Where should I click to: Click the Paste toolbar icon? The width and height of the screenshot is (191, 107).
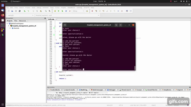pos(41,11)
